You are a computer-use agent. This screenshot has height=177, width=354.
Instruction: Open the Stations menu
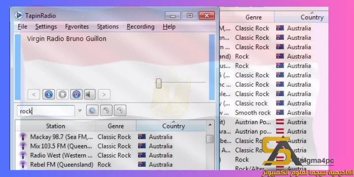click(x=108, y=27)
